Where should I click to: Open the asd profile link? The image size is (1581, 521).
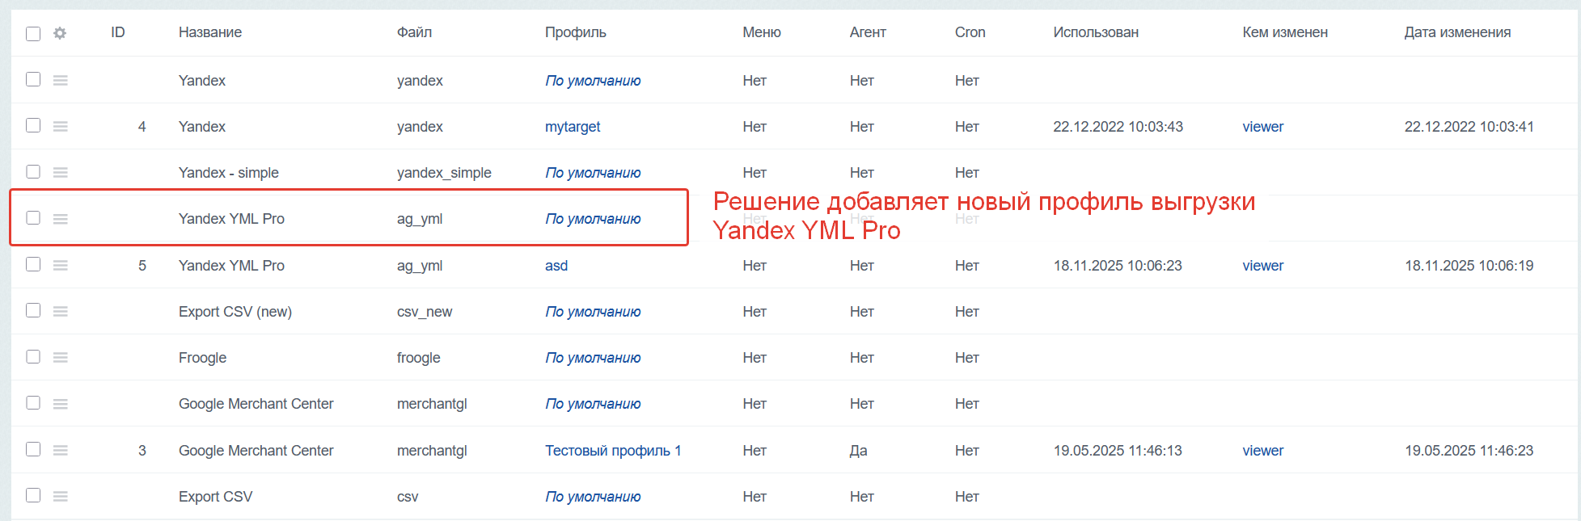point(556,266)
